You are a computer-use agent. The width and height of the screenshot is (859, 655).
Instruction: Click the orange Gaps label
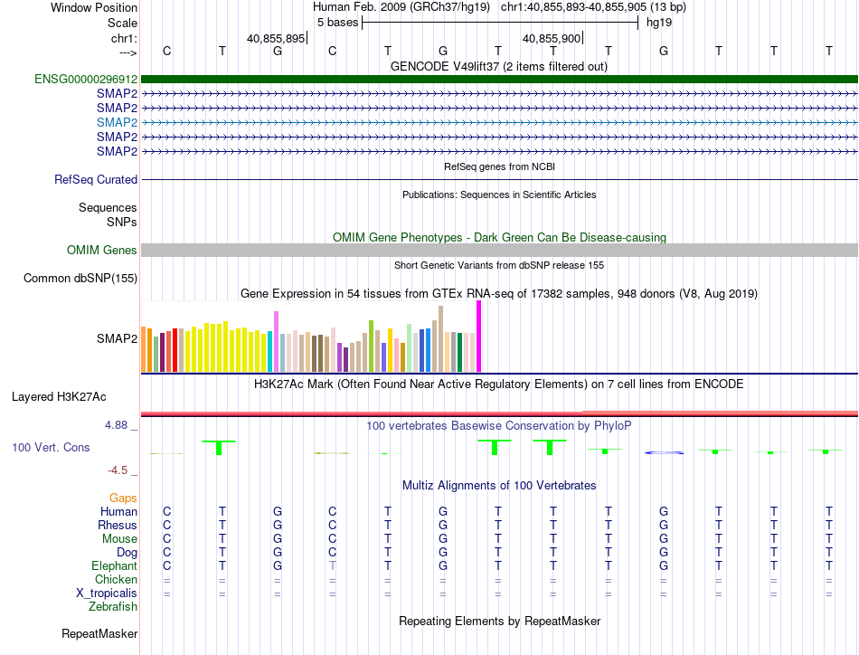click(x=123, y=498)
